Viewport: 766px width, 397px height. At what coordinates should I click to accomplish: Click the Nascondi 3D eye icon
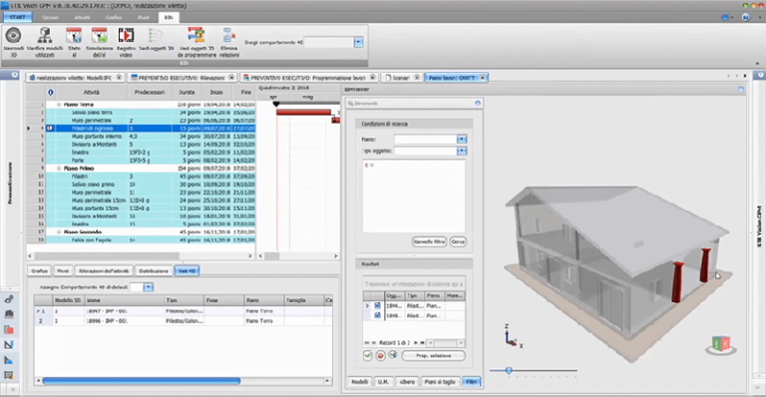[x=13, y=35]
